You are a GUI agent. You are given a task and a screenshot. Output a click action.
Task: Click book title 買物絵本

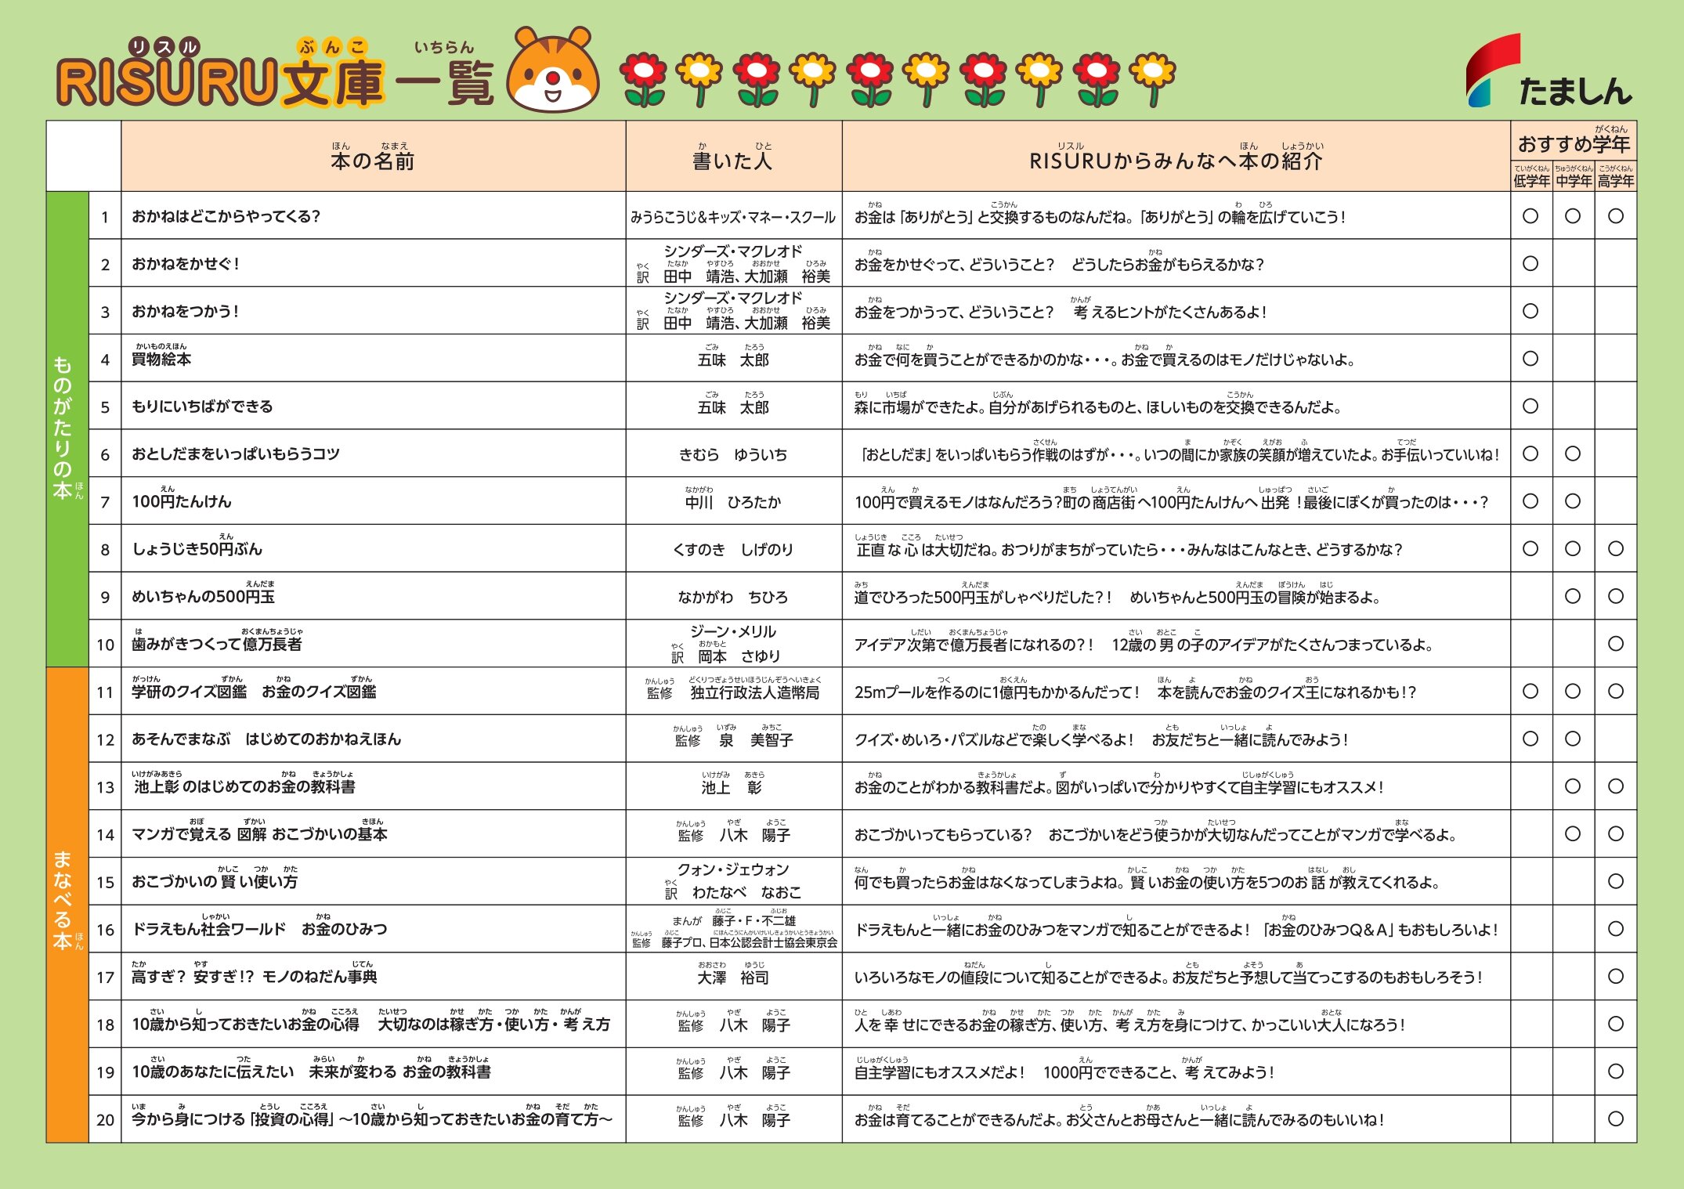(x=161, y=355)
